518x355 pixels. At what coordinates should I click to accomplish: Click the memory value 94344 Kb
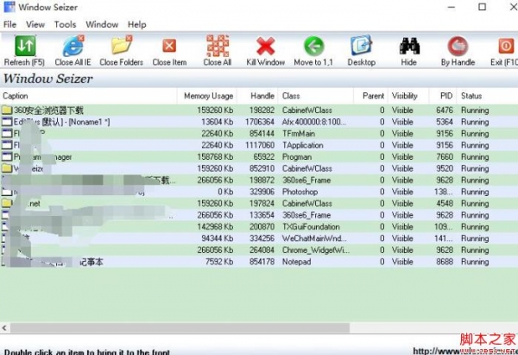(217, 238)
